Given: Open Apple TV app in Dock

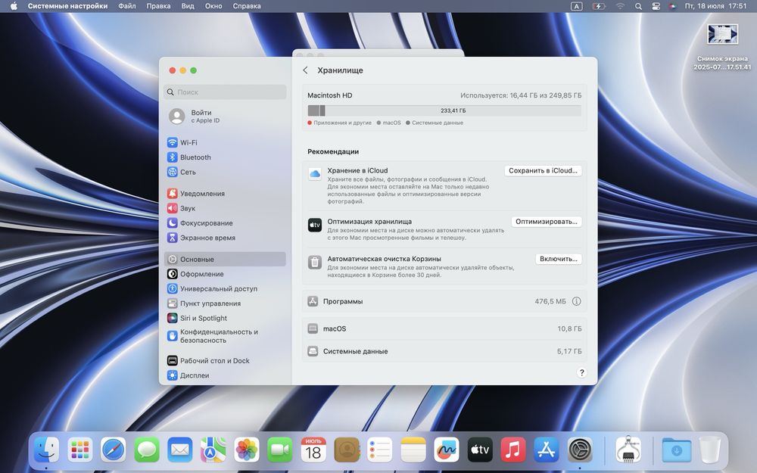Looking at the screenshot, I should pos(480,450).
